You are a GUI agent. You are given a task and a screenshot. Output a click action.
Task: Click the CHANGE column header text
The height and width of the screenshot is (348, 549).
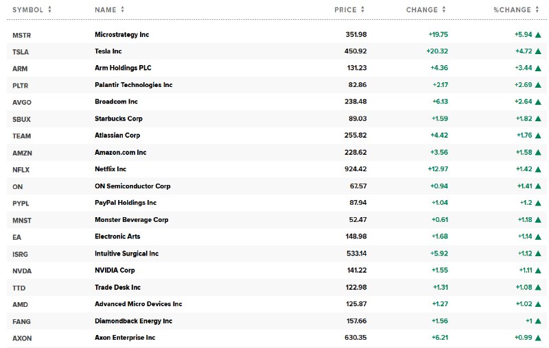pyautogui.click(x=422, y=10)
